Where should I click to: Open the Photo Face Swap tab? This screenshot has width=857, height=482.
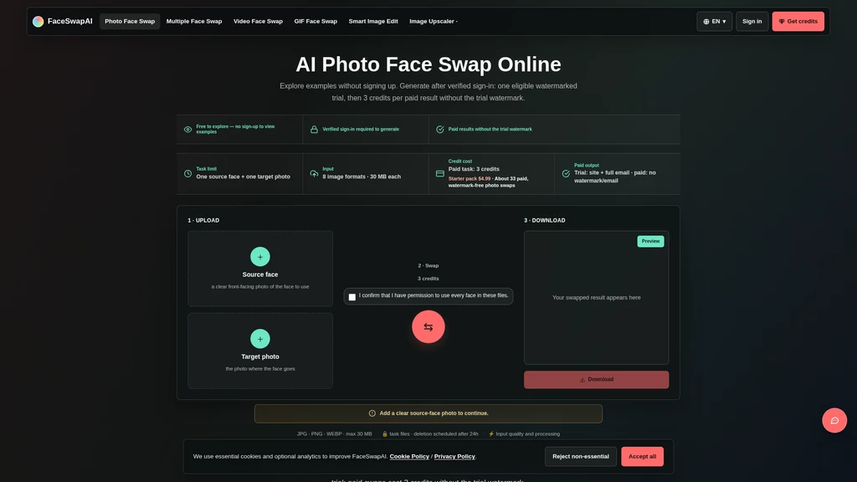(130, 21)
